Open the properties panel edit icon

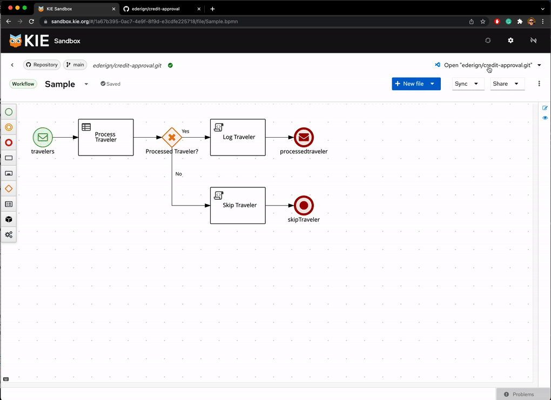click(x=545, y=108)
